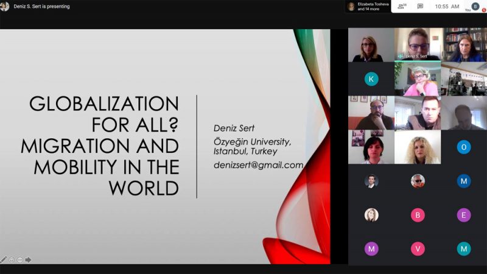Select the slideshow pen tool icon
Viewport: 487px width, 274px height.
click(x=4, y=260)
